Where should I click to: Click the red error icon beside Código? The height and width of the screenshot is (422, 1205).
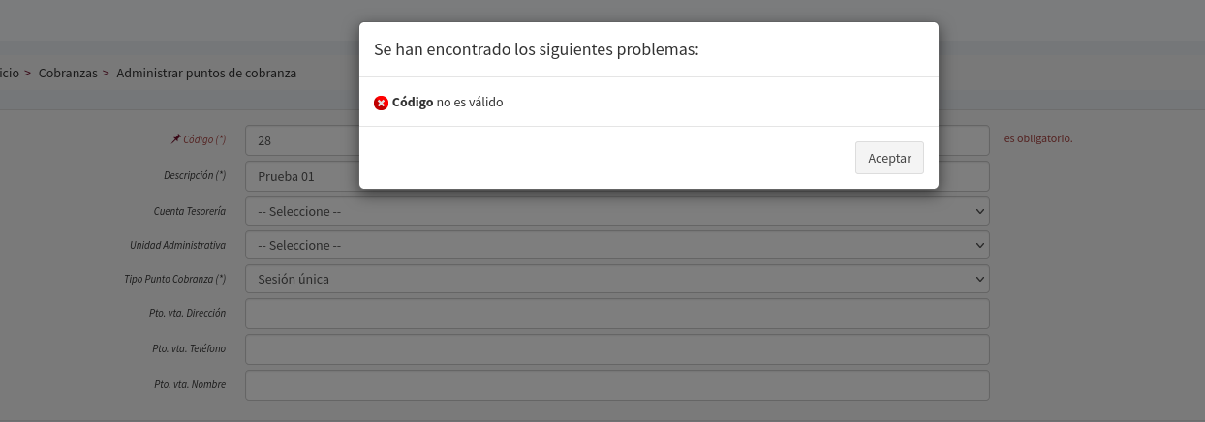pos(381,103)
